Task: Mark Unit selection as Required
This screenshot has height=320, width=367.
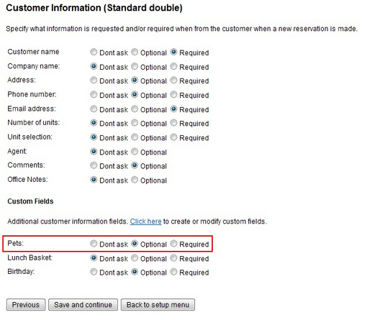Action: coord(173,137)
